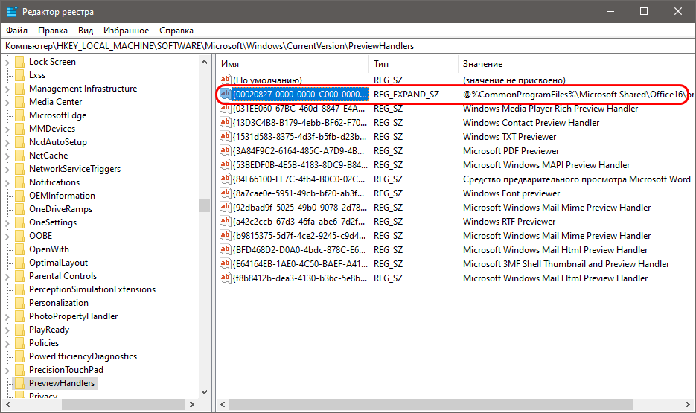696x413 pixels.
Task: Click values pane scroll right arrow
Action: point(688,404)
